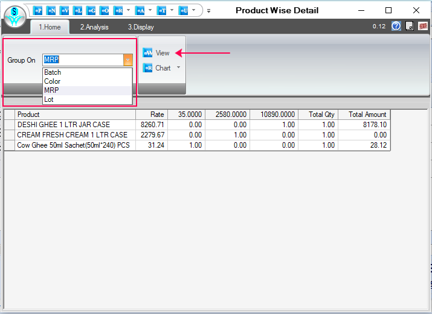Click the rate value 8260.71

(152, 125)
